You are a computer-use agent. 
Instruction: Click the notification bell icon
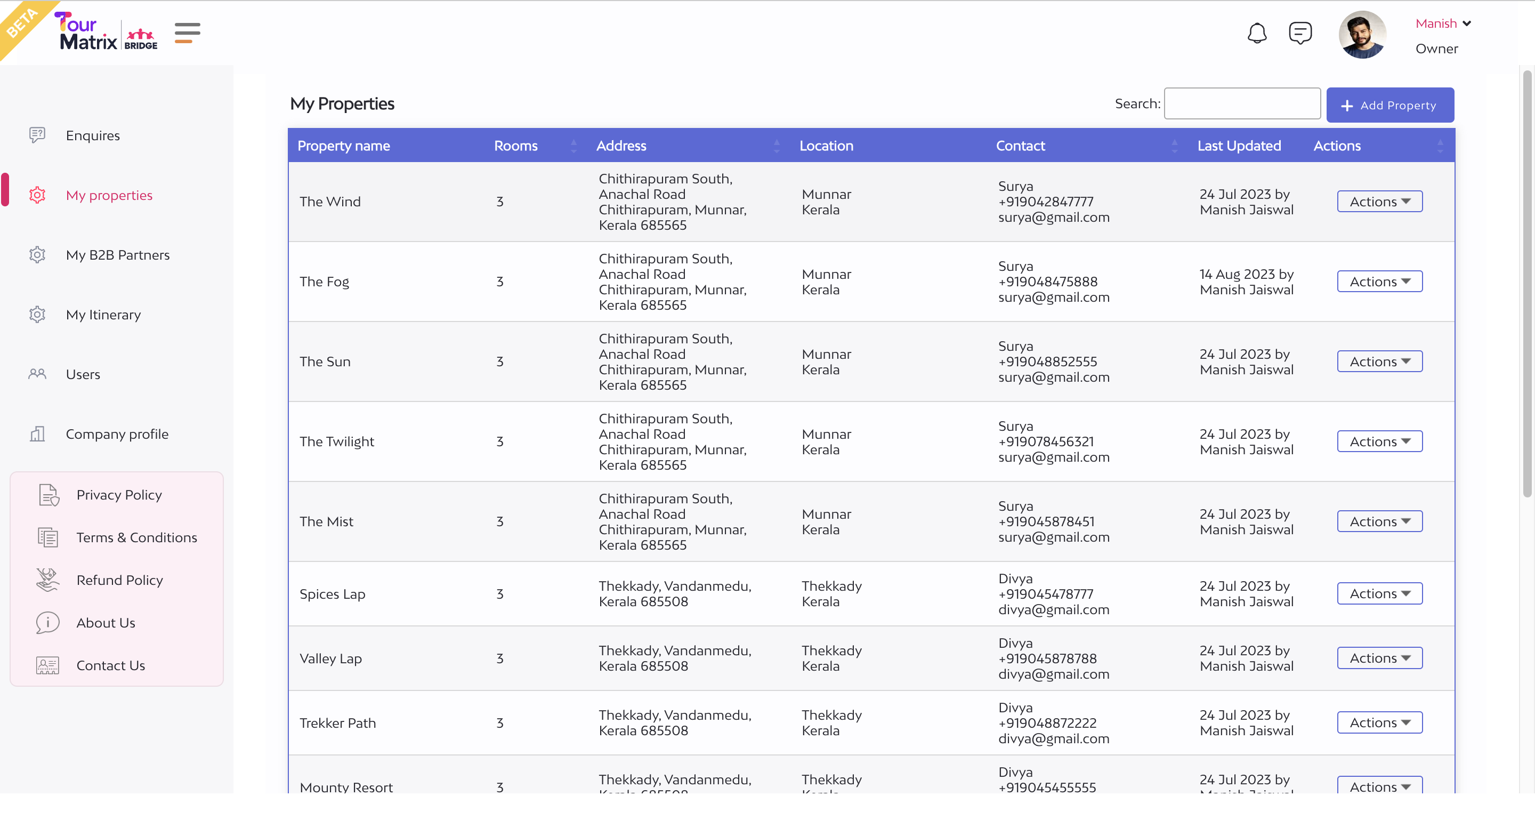pyautogui.click(x=1257, y=34)
